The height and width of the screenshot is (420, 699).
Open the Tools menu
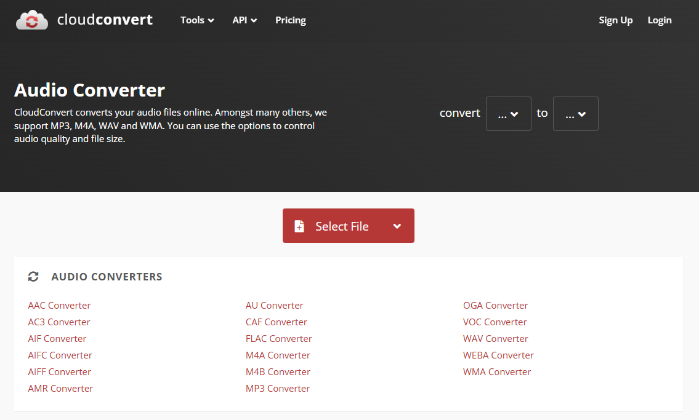pyautogui.click(x=197, y=20)
